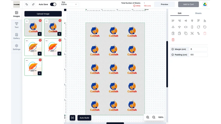The image size is (221, 124).
Task: Click the 182 (cm) MOQ value
Action: tap(147, 6)
